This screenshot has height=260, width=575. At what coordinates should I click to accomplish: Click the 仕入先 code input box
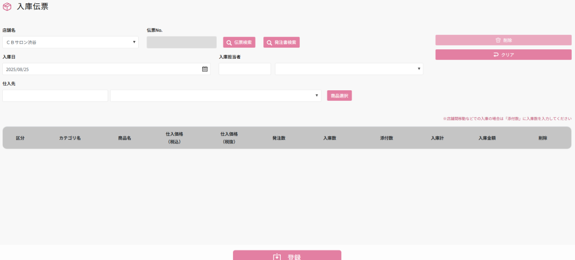tap(55, 96)
